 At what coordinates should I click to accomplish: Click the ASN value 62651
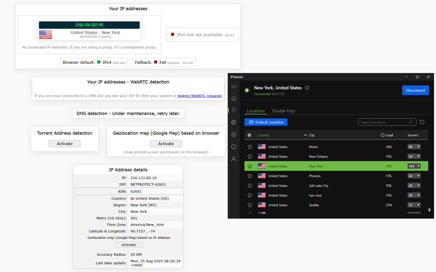click(x=136, y=192)
